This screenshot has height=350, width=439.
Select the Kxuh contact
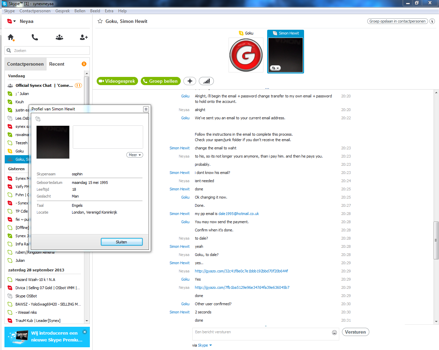[x=44, y=102]
